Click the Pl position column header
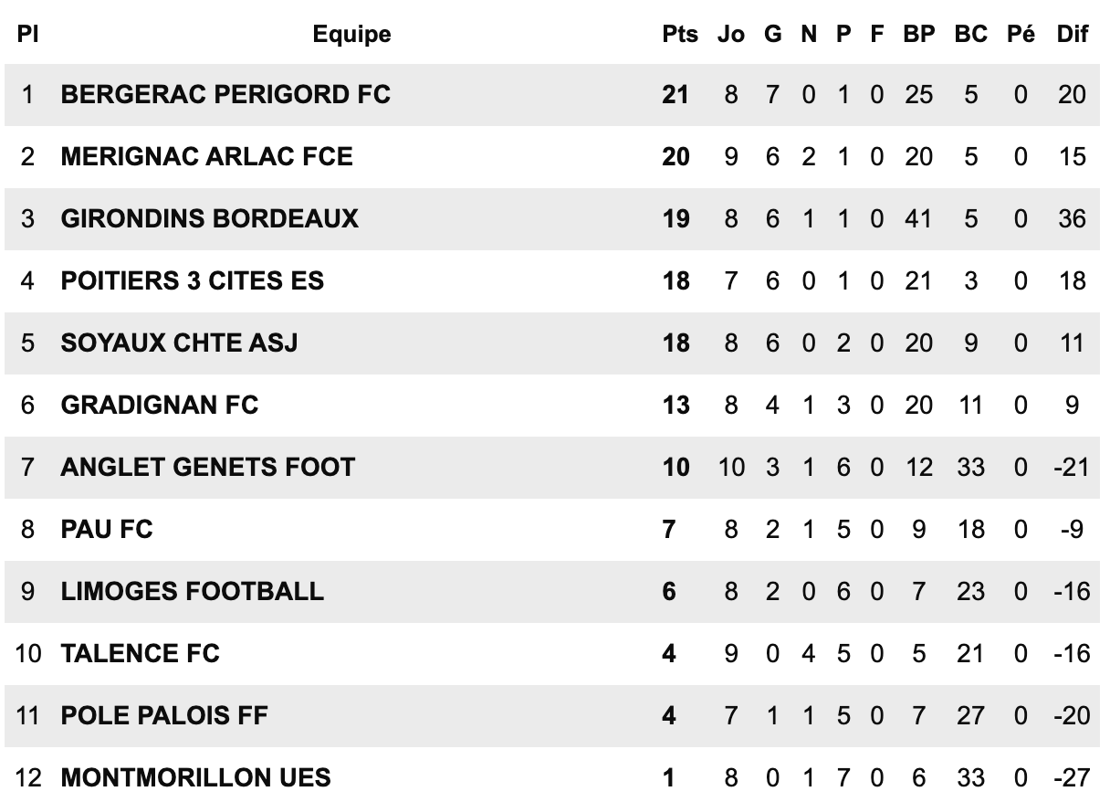The height and width of the screenshot is (802, 1110). [x=27, y=34]
